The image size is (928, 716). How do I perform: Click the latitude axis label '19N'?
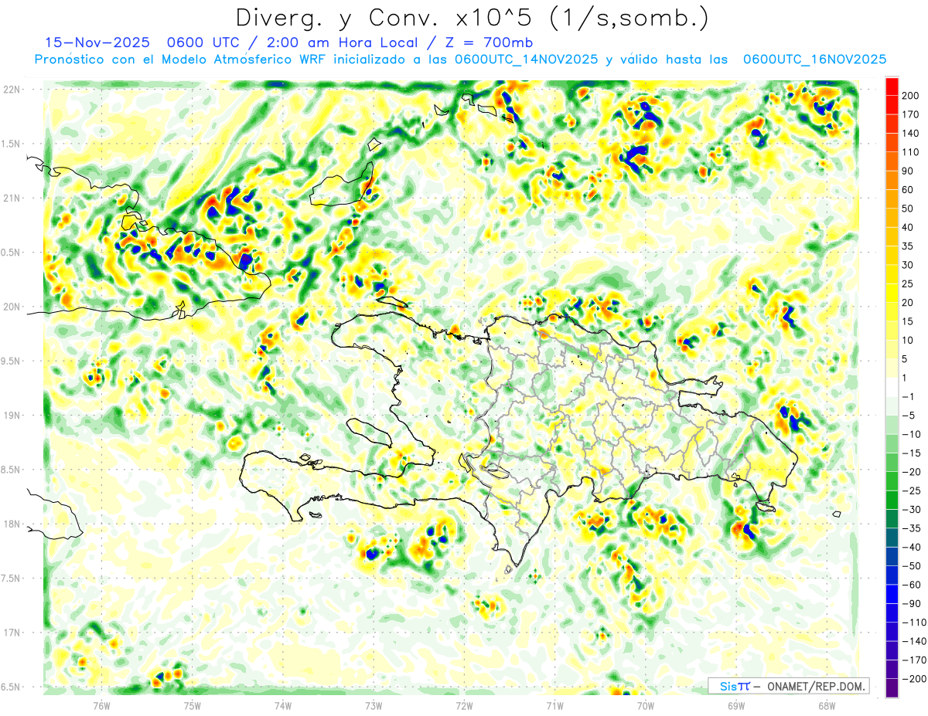(x=12, y=416)
